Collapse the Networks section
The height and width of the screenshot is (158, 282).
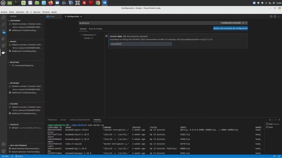click(x=8, y=83)
